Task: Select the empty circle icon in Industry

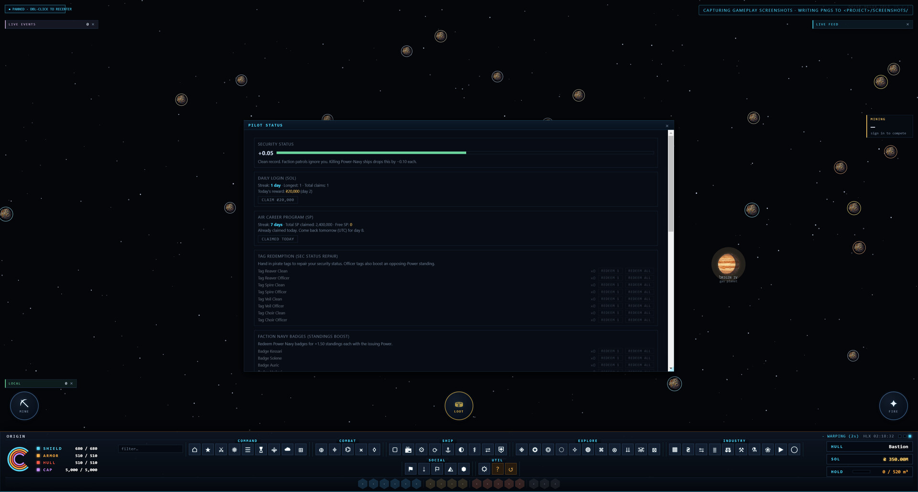Action: click(x=794, y=450)
